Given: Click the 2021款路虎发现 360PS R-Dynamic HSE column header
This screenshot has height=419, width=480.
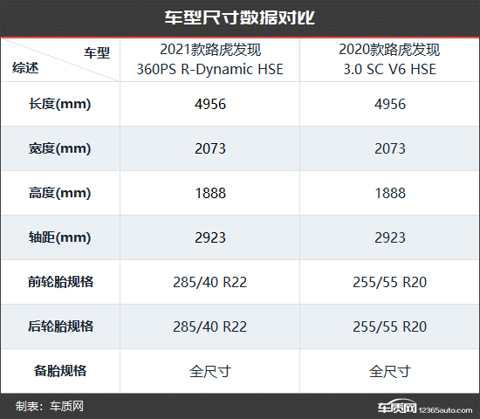Looking at the screenshot, I should click(x=210, y=59).
